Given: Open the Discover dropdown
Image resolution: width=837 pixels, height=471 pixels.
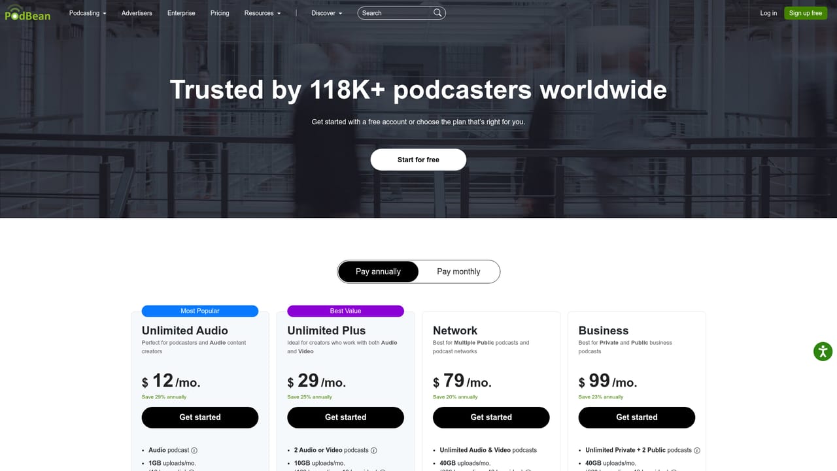Looking at the screenshot, I should 327,13.
